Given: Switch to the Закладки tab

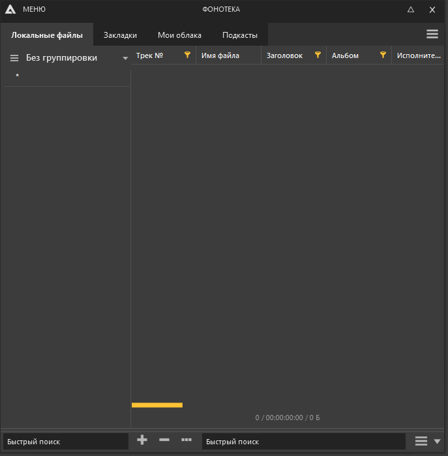Looking at the screenshot, I should (x=120, y=35).
